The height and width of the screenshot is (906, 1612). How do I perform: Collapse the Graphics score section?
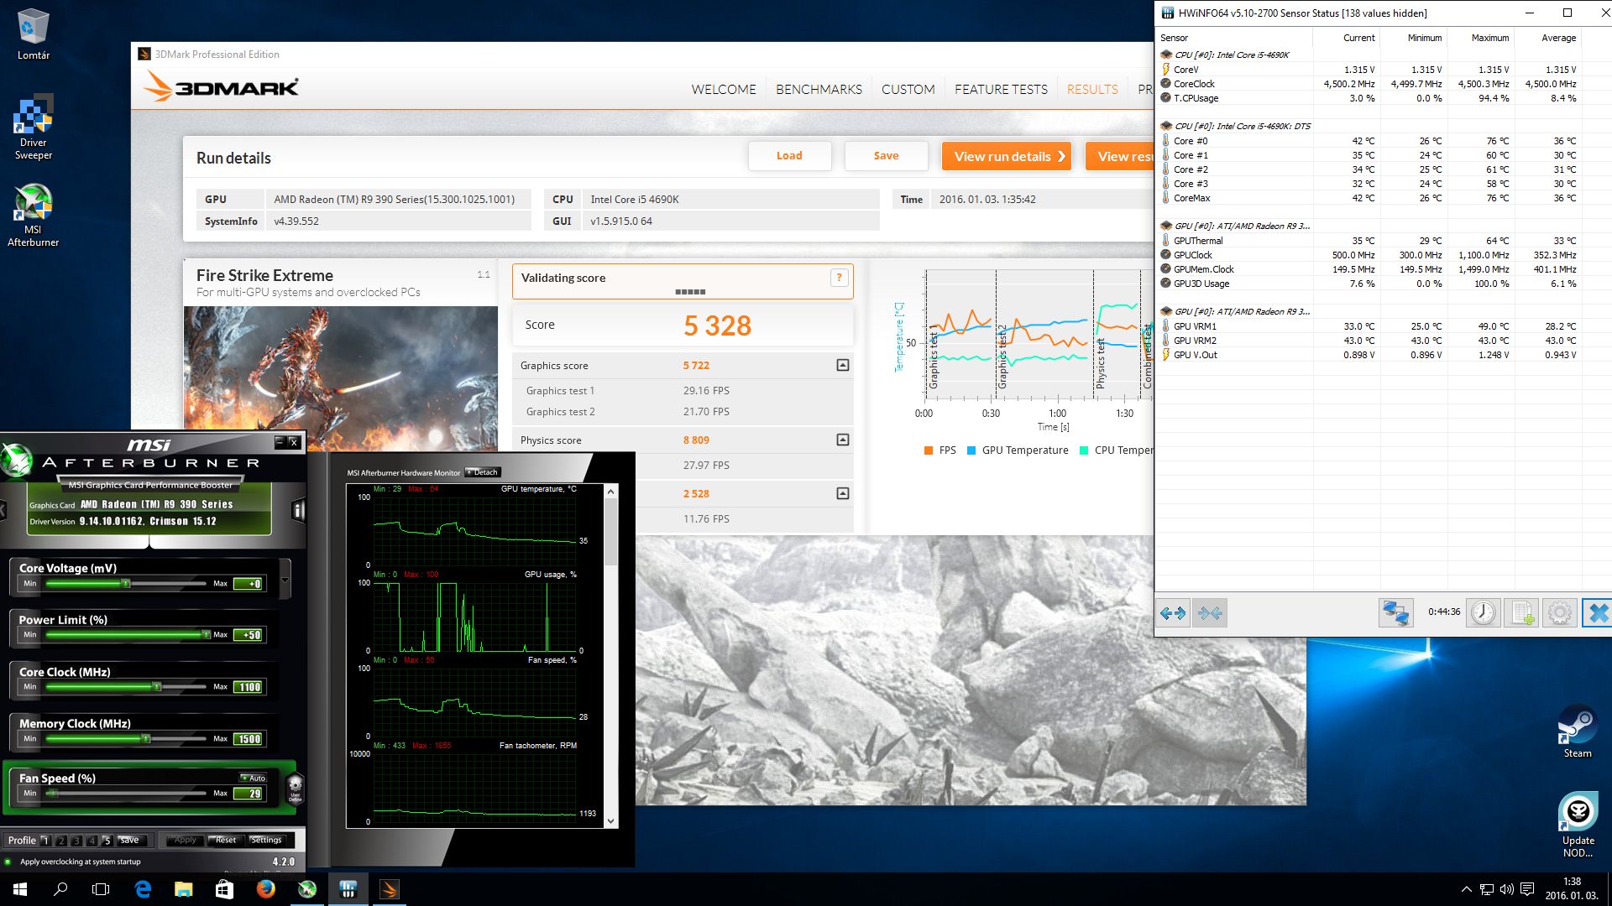(843, 365)
